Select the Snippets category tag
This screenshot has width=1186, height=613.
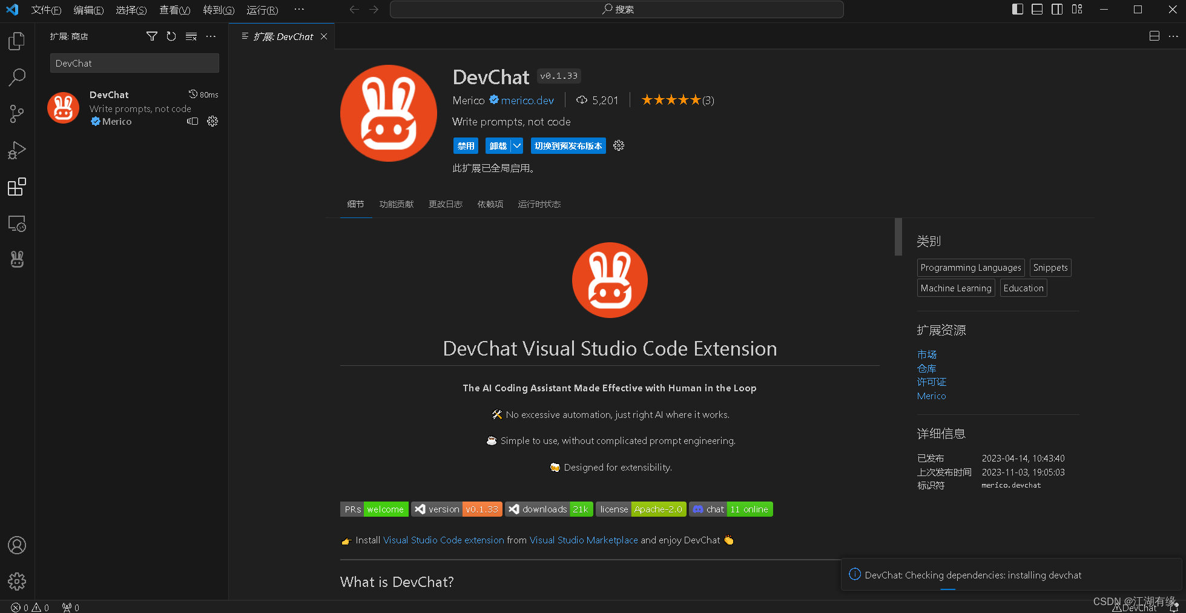tap(1050, 268)
